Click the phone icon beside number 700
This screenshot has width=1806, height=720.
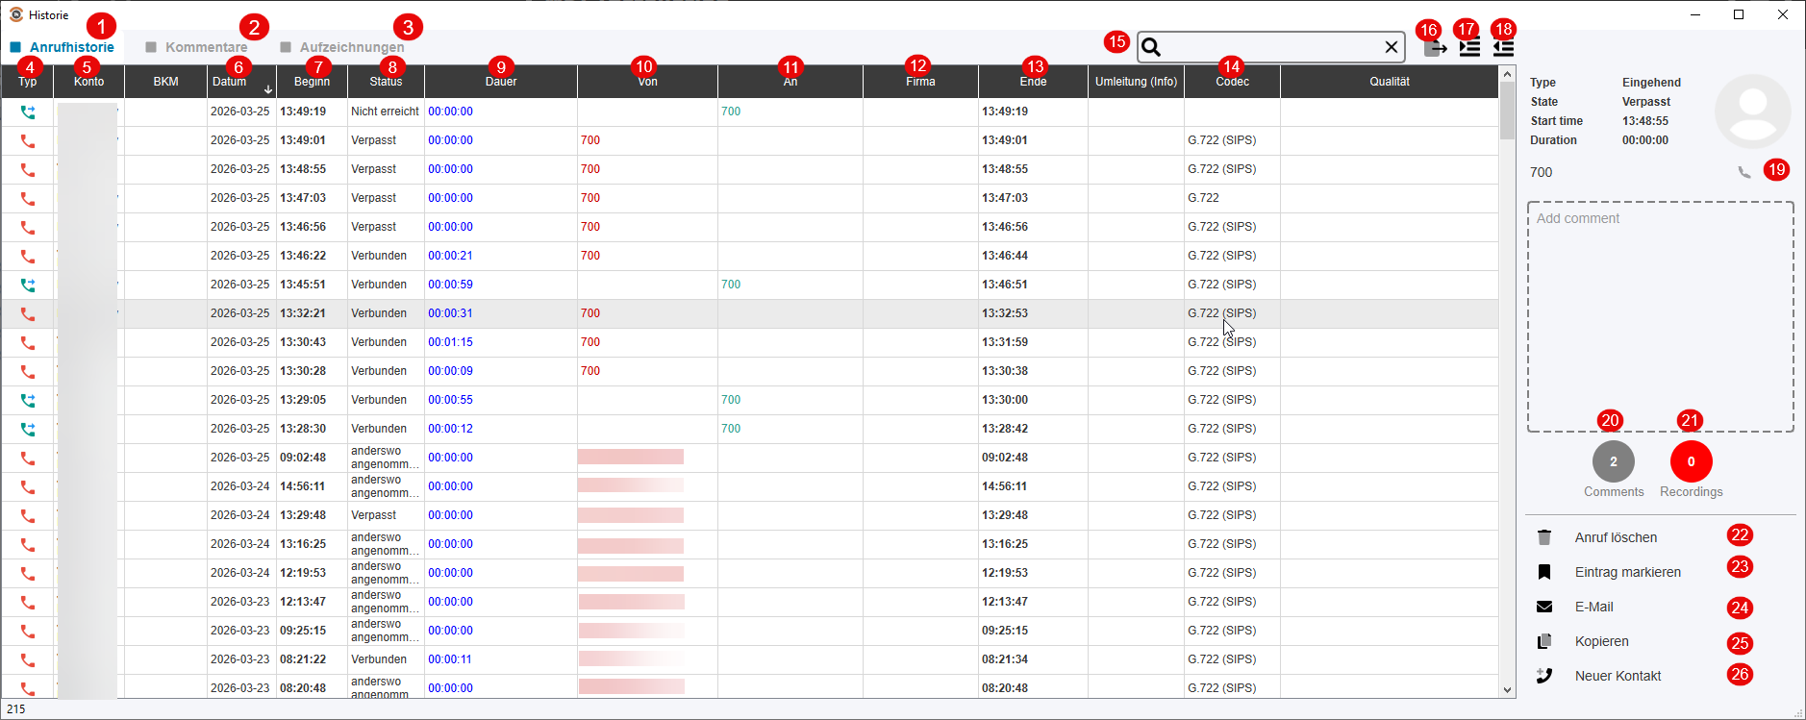pyautogui.click(x=1744, y=173)
